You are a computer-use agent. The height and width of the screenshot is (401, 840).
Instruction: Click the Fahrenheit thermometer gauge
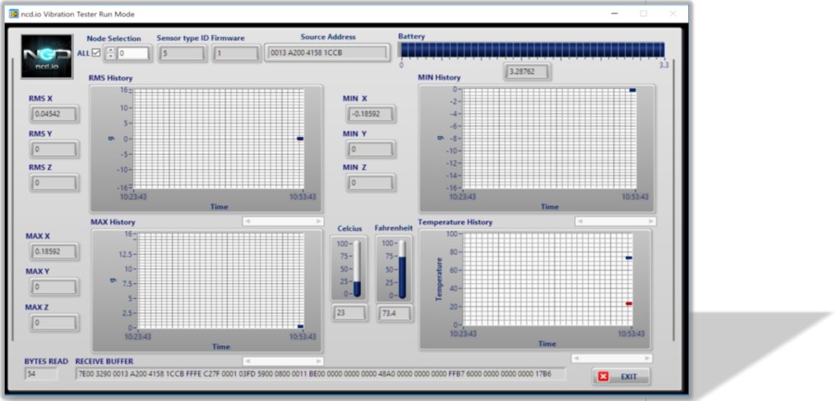(x=395, y=268)
